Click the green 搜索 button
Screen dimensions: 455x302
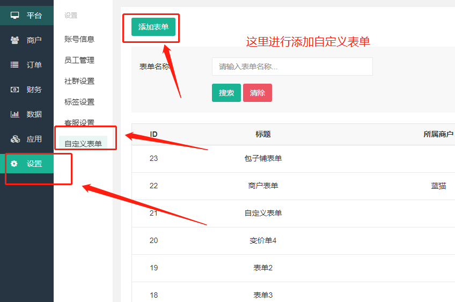[226, 93]
